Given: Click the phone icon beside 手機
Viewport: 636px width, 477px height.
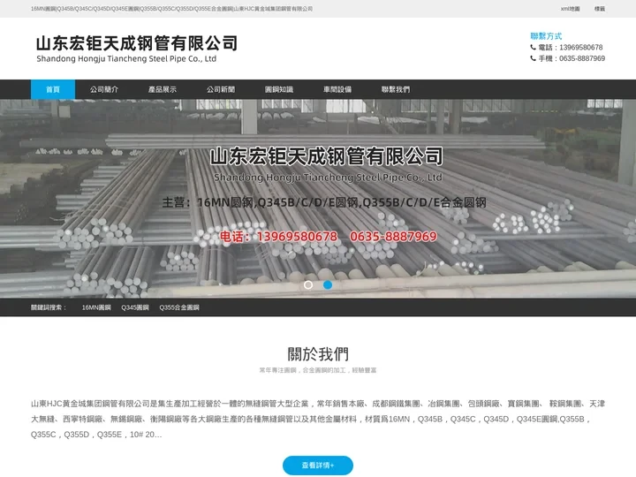Looking at the screenshot, I should point(533,58).
